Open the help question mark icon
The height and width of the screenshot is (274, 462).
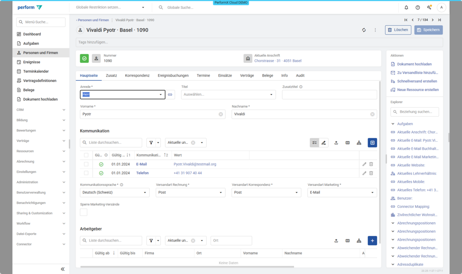(x=418, y=8)
